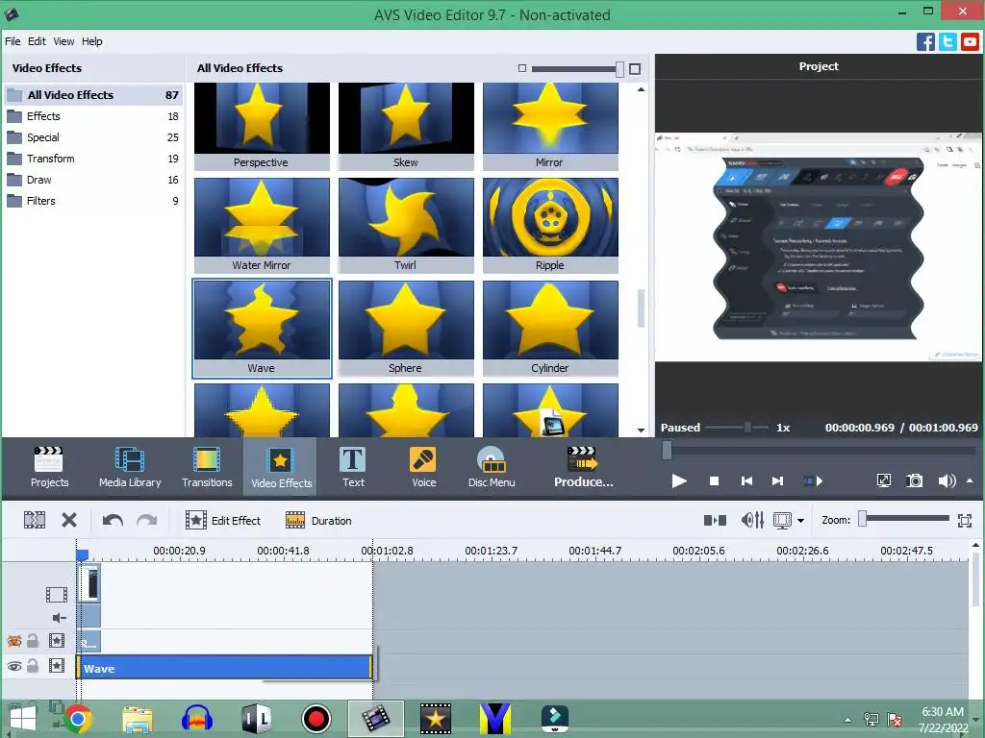
Task: Open Chrome from the taskbar
Action: (77, 719)
